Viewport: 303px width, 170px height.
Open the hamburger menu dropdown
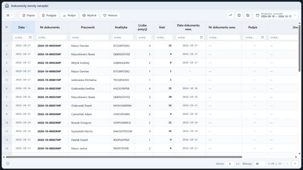click(9, 15)
